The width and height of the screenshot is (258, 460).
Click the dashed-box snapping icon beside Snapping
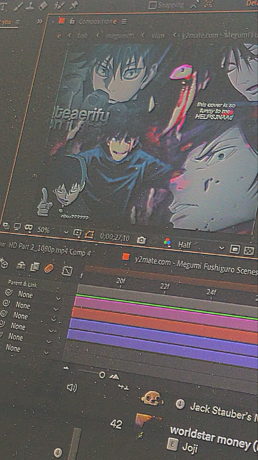(209, 4)
